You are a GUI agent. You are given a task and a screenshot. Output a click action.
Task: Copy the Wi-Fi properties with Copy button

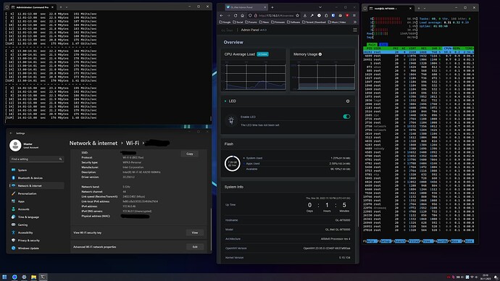click(x=190, y=154)
